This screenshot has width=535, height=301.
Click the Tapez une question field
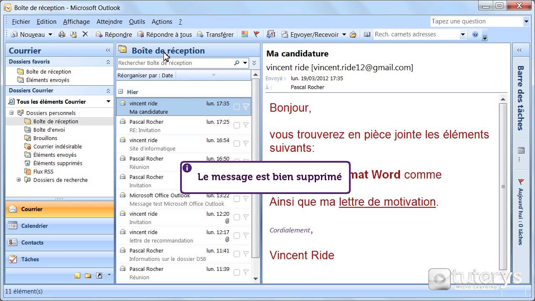pos(477,21)
